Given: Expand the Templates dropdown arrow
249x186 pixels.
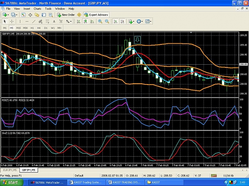Looking at the screenshot, I should tap(151, 21).
